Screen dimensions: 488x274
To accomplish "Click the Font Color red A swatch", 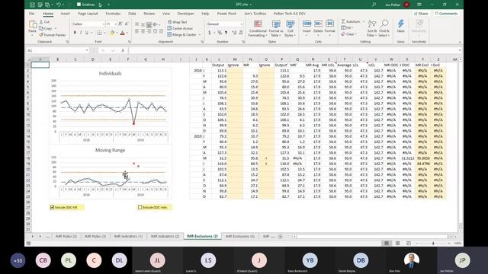I will tap(122, 33).
